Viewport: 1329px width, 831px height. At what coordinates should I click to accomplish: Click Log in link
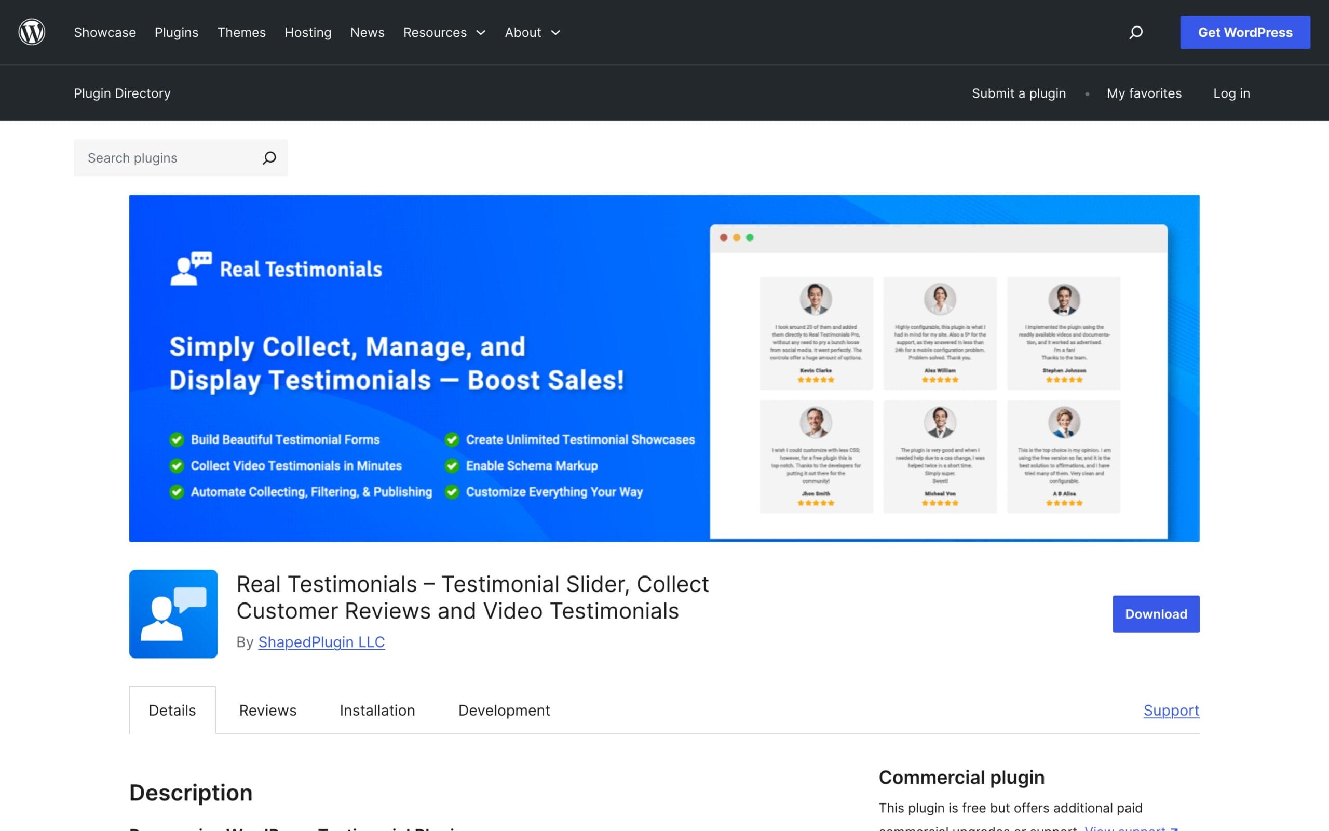[x=1231, y=93]
